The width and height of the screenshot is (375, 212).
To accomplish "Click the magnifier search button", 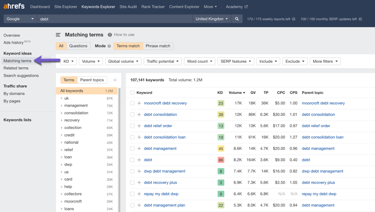I will (237, 19).
